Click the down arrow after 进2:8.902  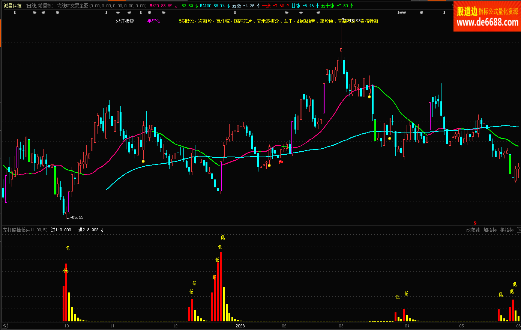tap(102, 230)
